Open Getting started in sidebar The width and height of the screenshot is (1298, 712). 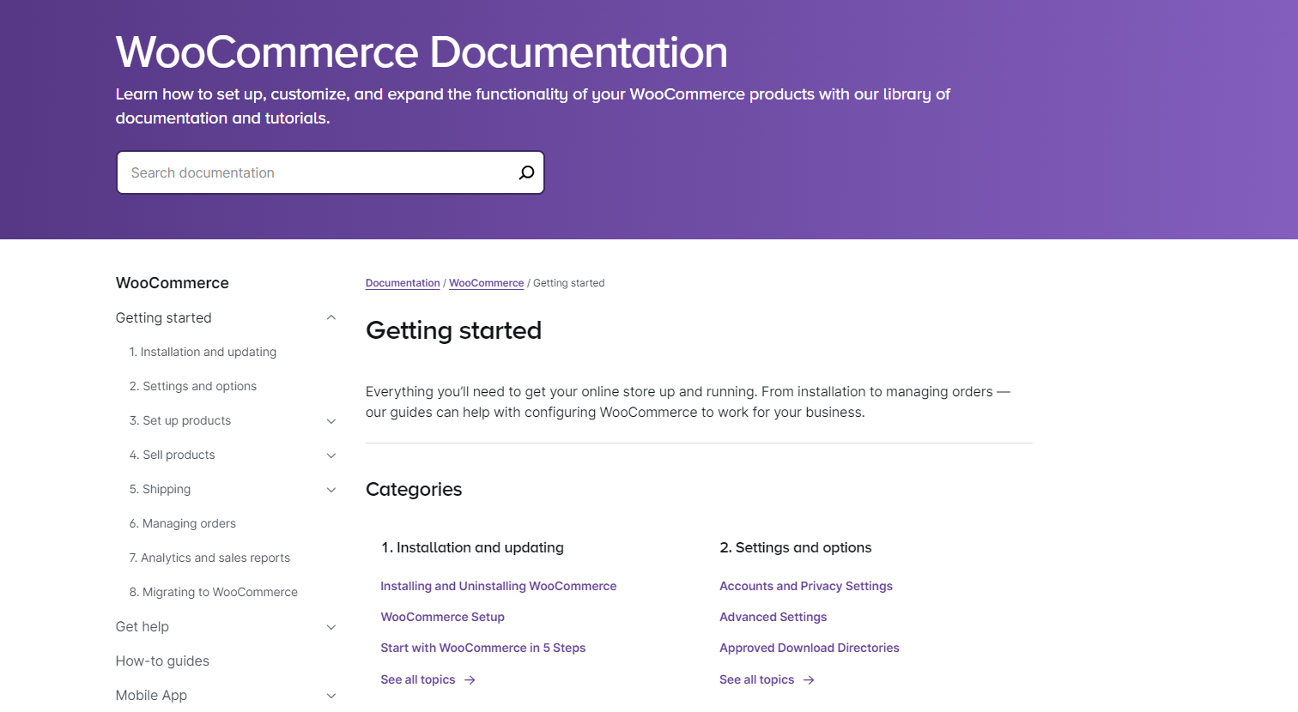coord(163,317)
